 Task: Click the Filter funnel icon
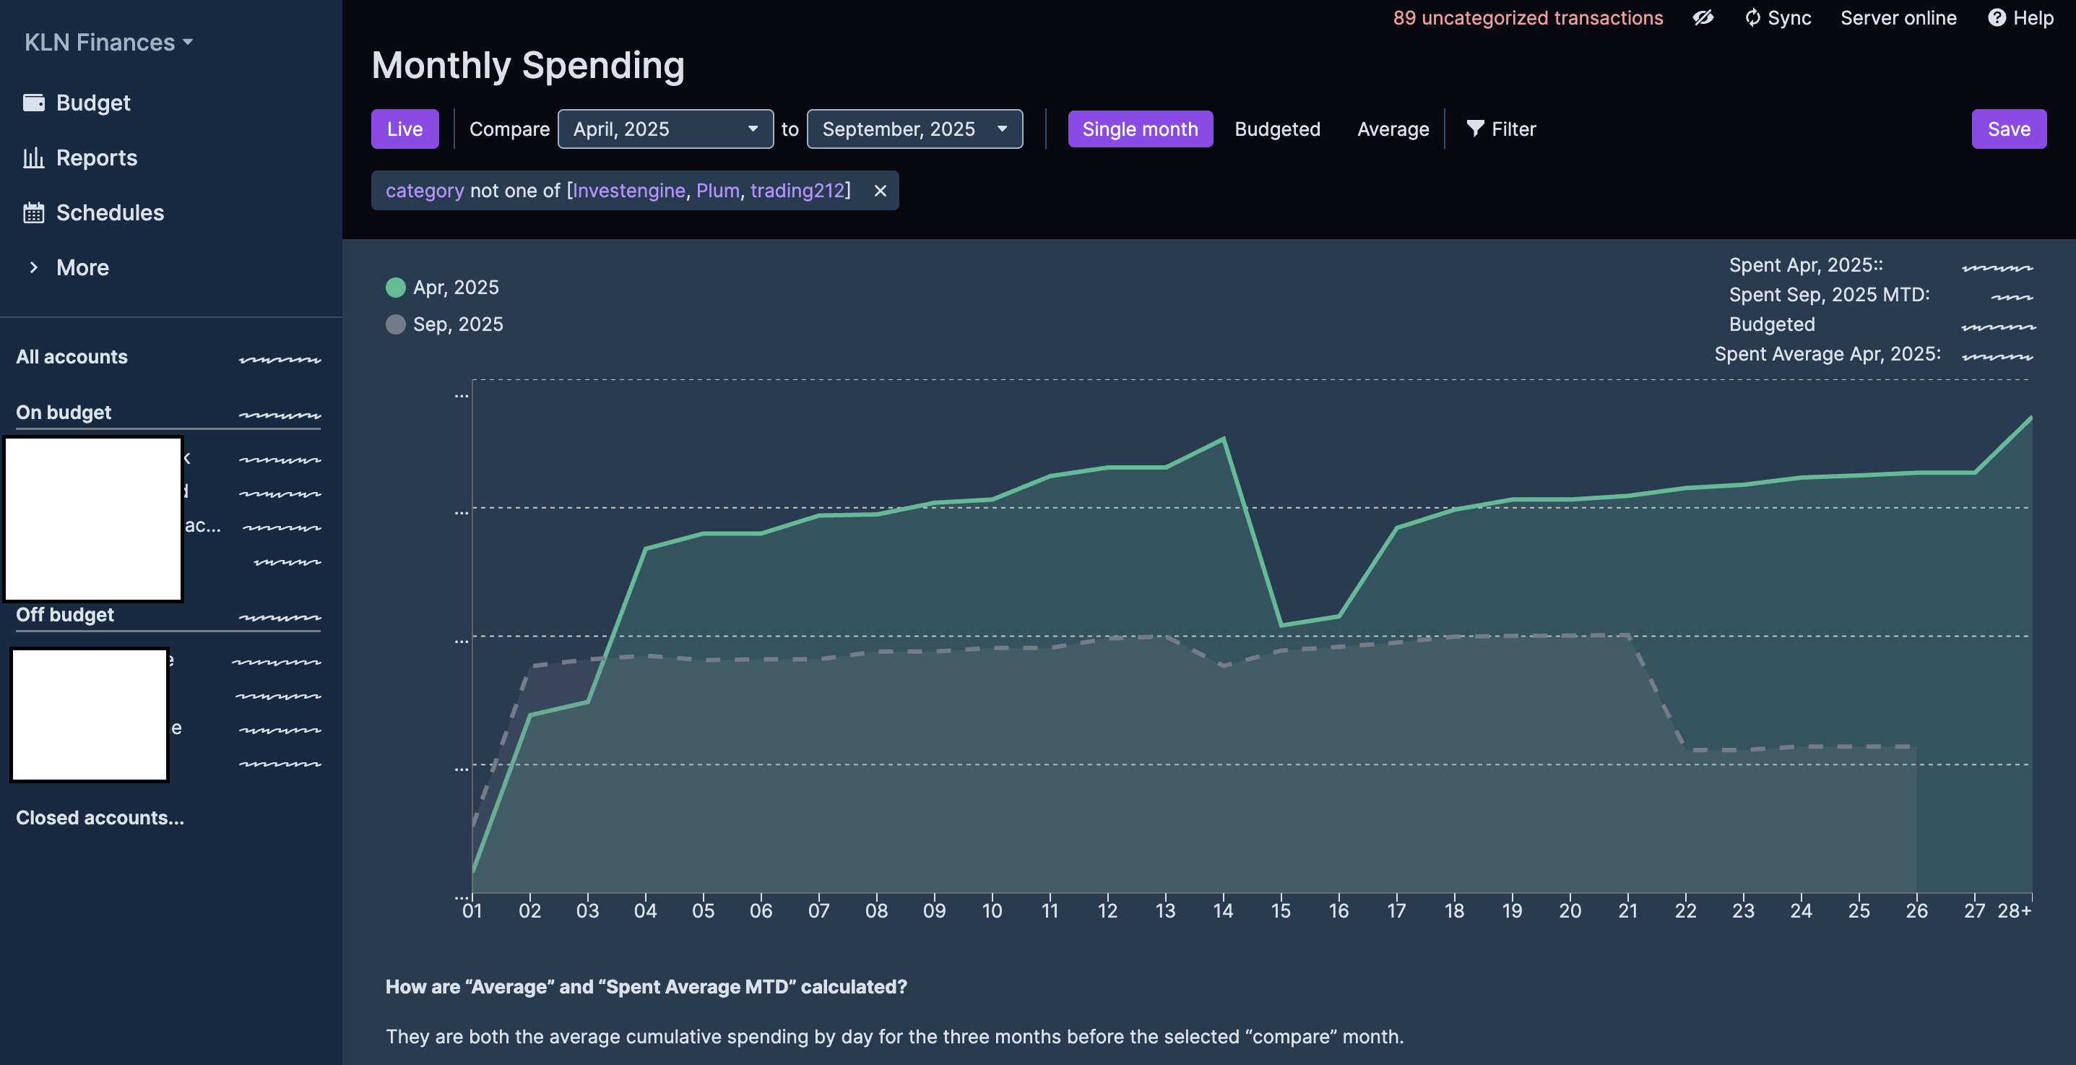[x=1475, y=129]
